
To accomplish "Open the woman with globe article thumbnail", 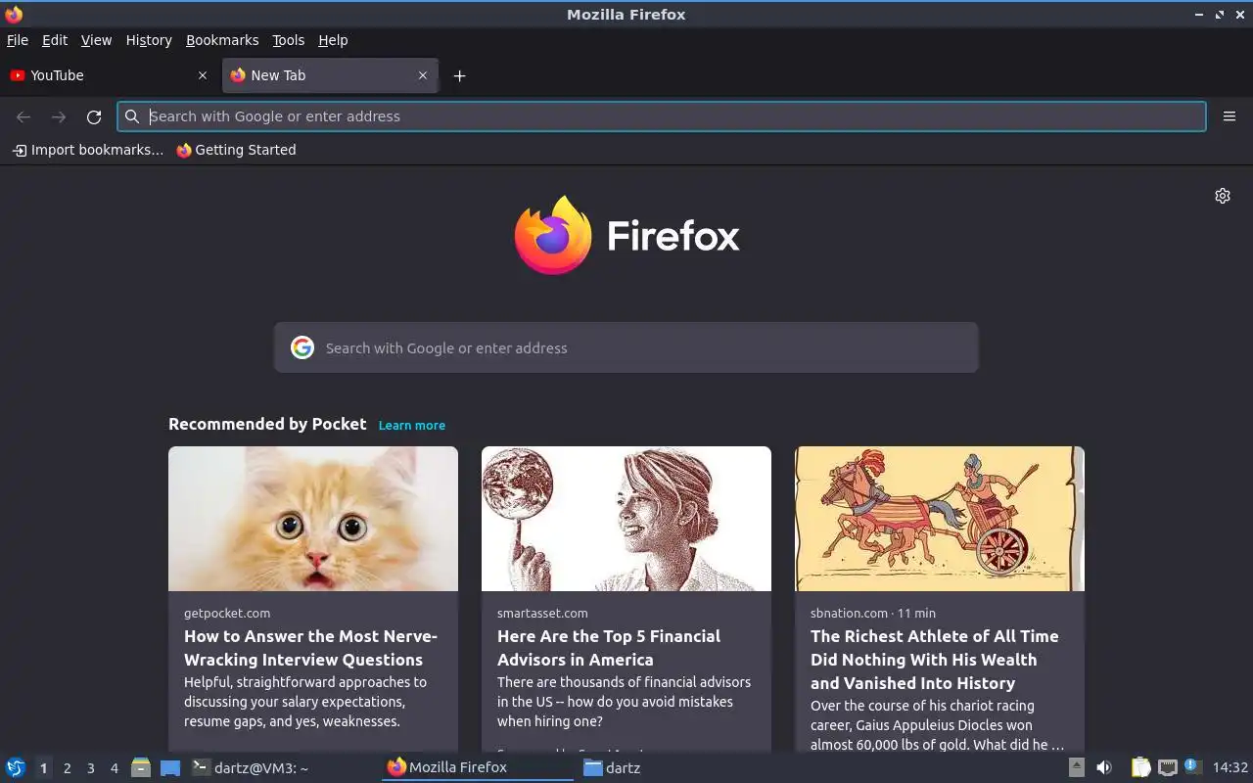I will click(626, 519).
